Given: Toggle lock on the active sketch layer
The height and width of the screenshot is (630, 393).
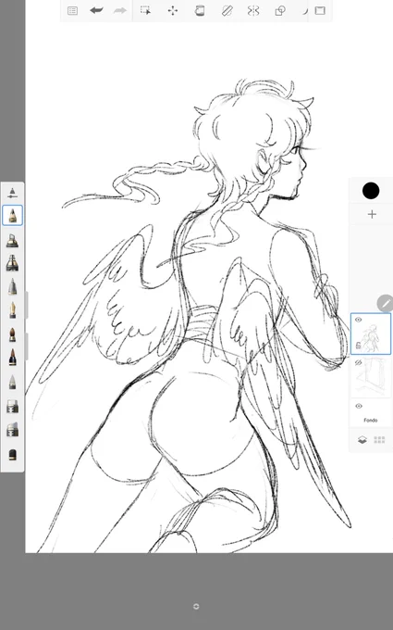Looking at the screenshot, I should point(358,345).
